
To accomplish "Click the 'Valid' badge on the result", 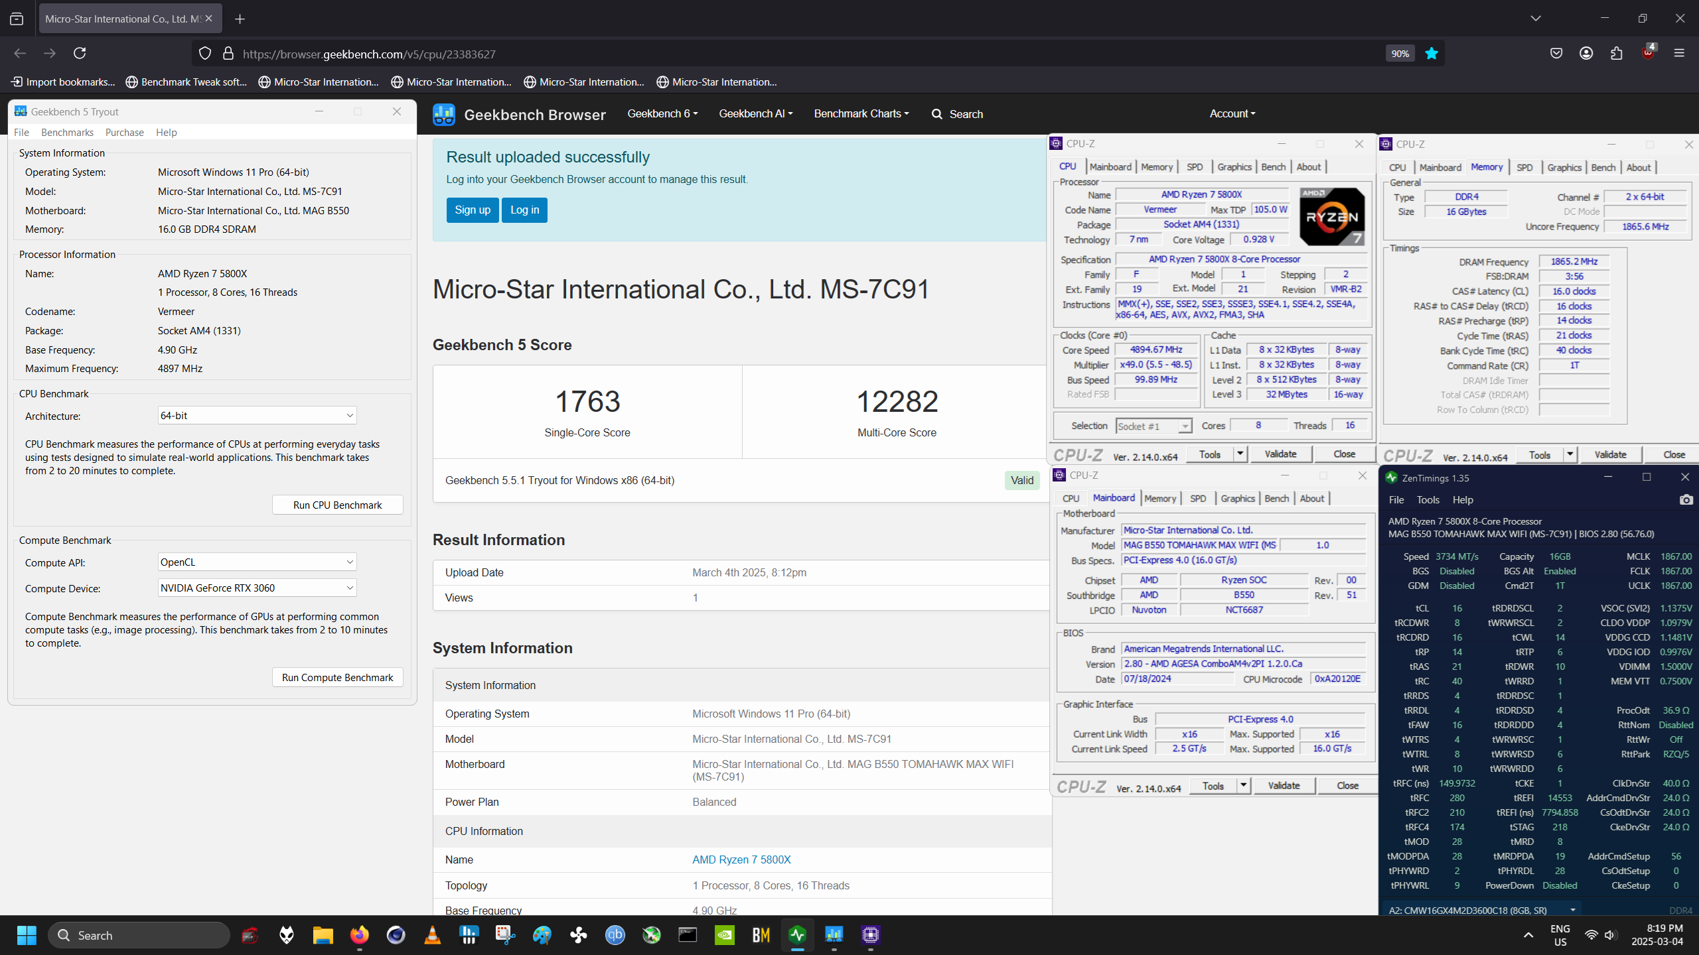I will tap(1022, 480).
